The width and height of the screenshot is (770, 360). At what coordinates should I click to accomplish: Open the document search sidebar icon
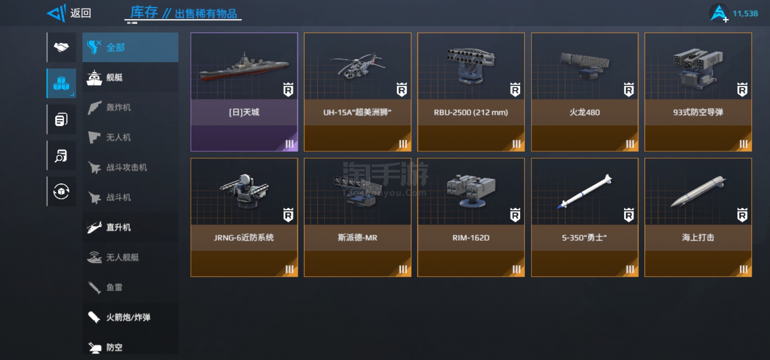61,155
